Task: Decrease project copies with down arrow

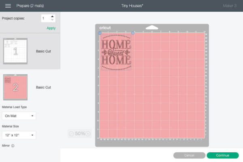Action: tap(52, 20)
